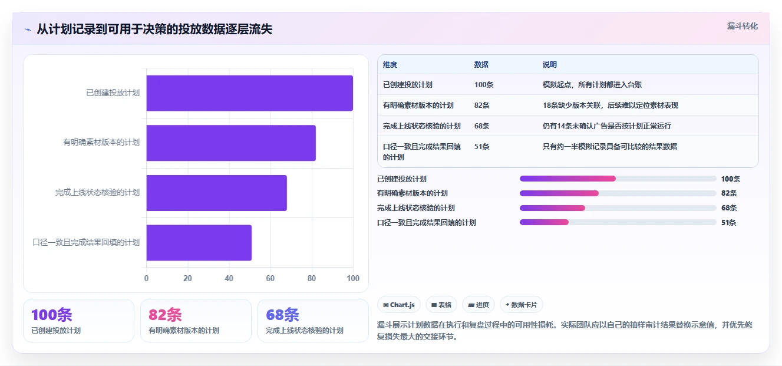Click the 有明确素材版本的计划 chart bar
Screen dimensions: 782x366
[231, 143]
